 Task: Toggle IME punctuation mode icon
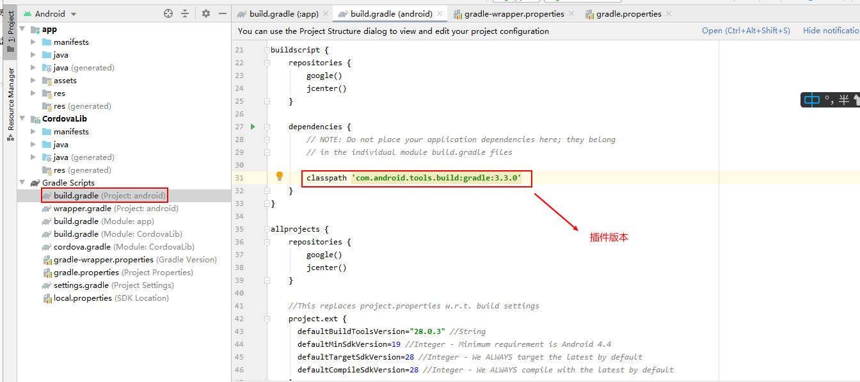coord(828,100)
